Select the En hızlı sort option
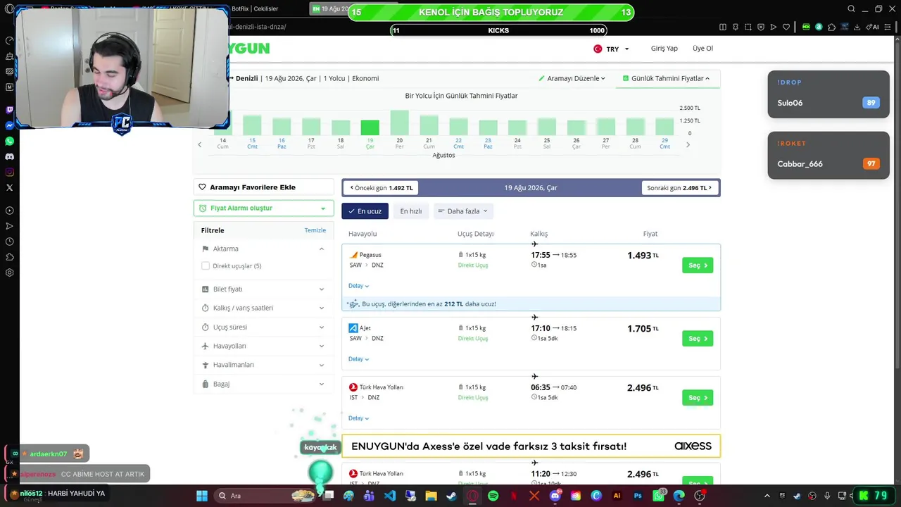The image size is (901, 507). click(411, 211)
